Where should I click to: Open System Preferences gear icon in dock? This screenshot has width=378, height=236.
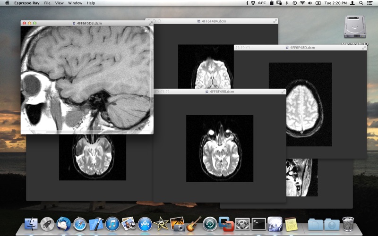pyautogui.click(x=242, y=224)
